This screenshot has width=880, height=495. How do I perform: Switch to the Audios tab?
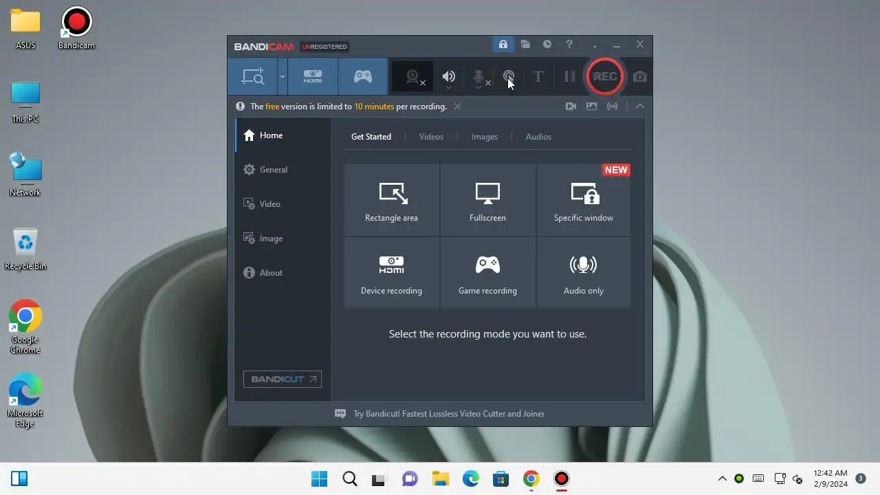[538, 137]
